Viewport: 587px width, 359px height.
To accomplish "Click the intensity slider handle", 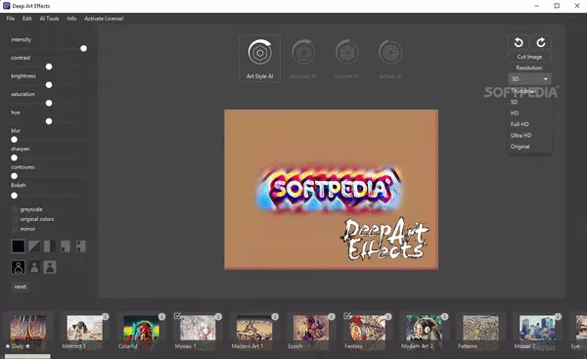I will [83, 48].
